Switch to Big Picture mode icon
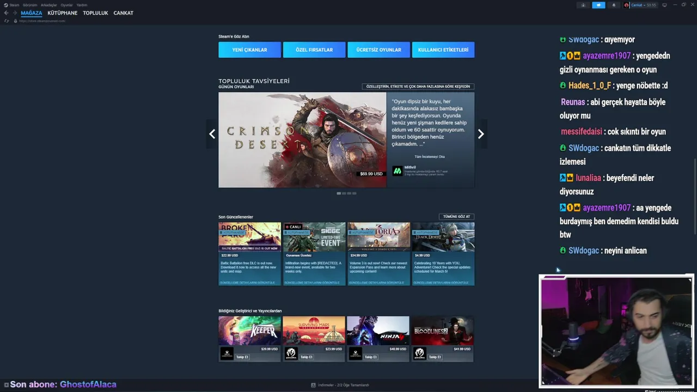 [664, 5]
